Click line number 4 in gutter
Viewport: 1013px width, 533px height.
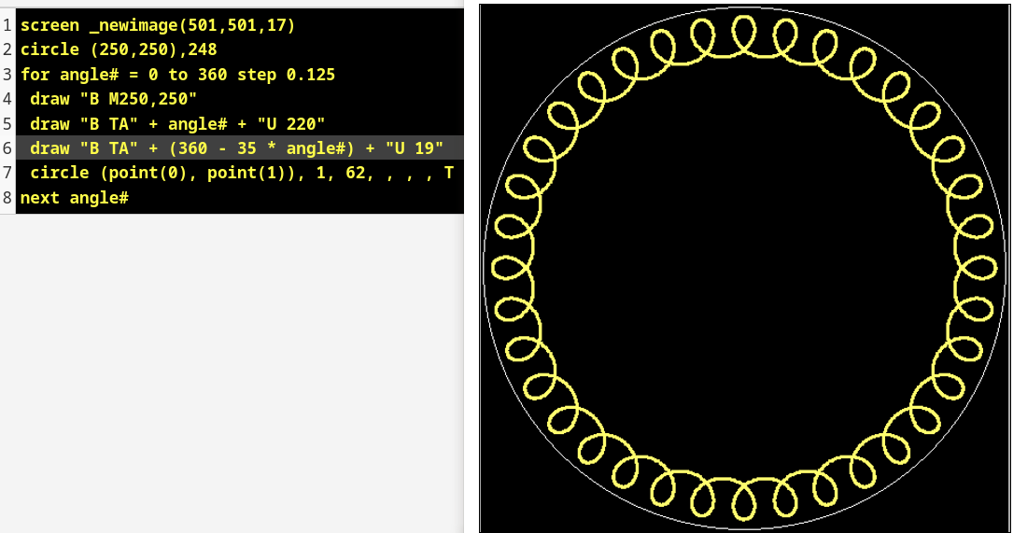coord(7,99)
